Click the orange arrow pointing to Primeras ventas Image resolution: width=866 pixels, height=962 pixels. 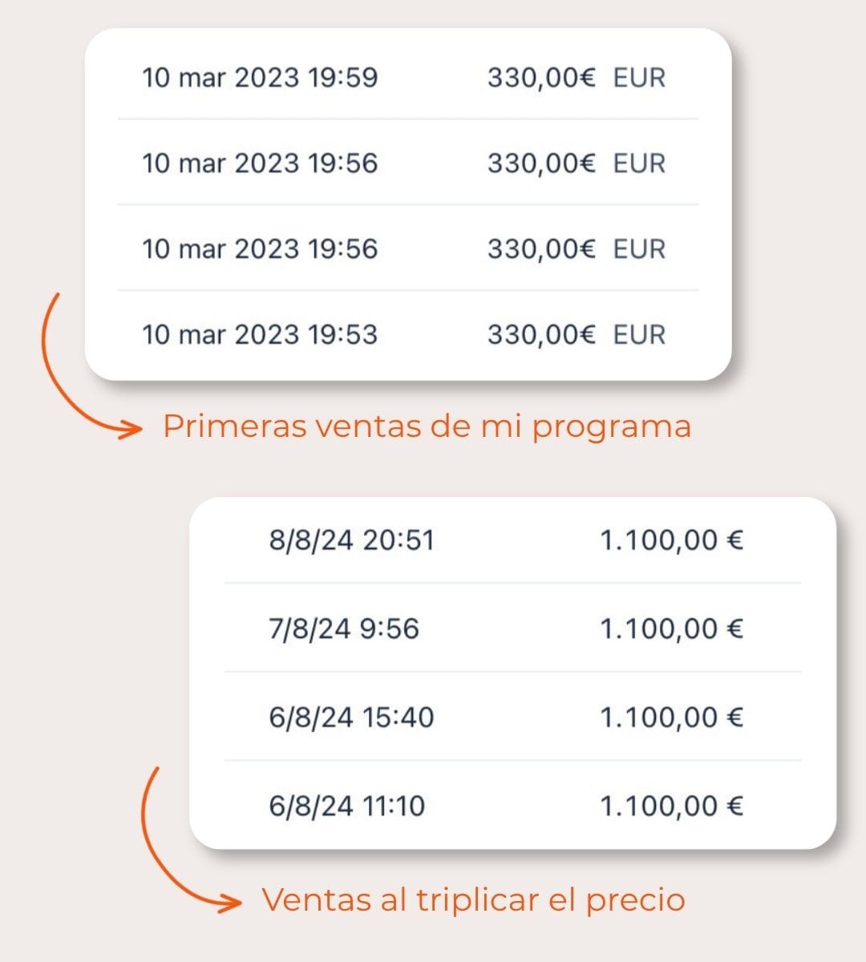click(x=87, y=367)
